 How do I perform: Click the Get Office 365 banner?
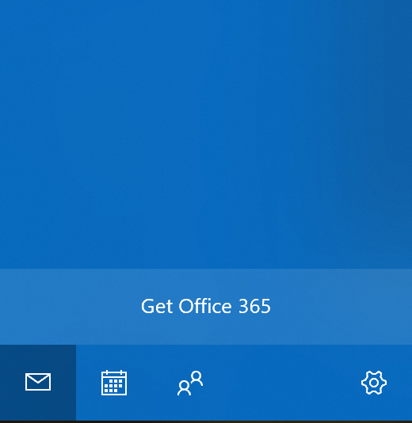(x=206, y=307)
